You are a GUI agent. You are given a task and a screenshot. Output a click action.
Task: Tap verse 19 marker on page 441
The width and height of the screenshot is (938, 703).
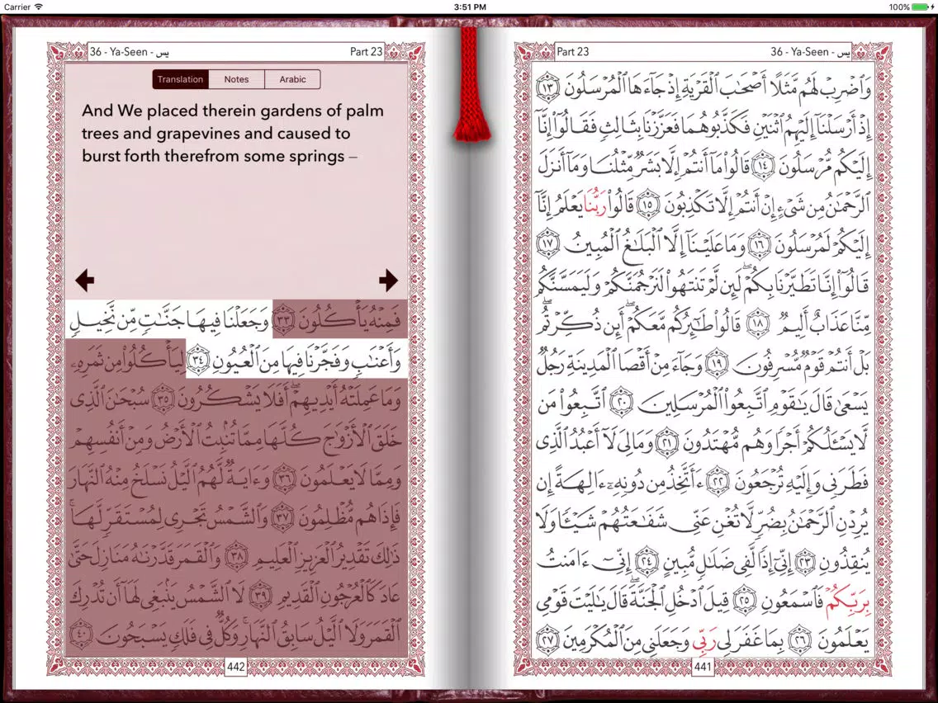717,363
